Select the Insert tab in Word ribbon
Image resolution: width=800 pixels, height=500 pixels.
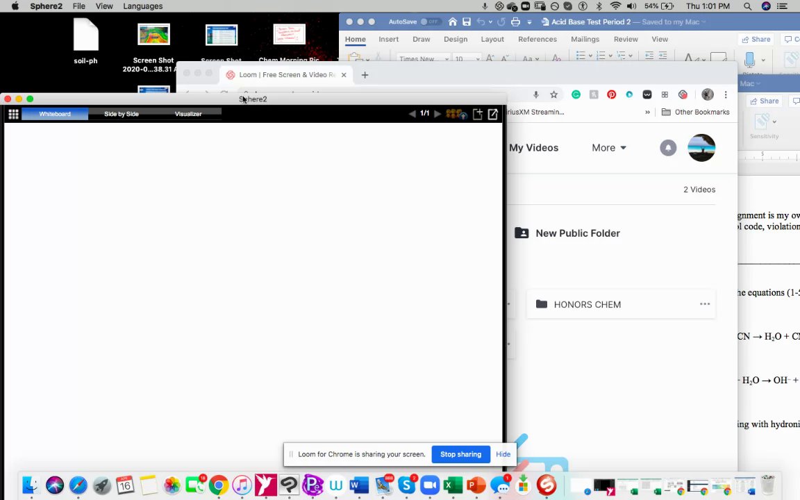click(388, 40)
